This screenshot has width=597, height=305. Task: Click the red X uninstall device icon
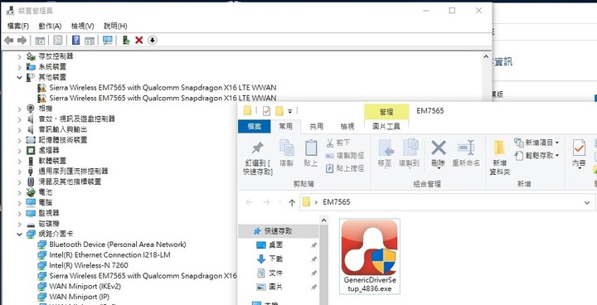pos(139,40)
